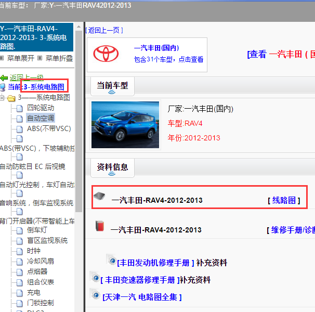Viewport: 315px width, 312px height.
Task: Select 组合仪表 tree item
Action: pos(41,282)
